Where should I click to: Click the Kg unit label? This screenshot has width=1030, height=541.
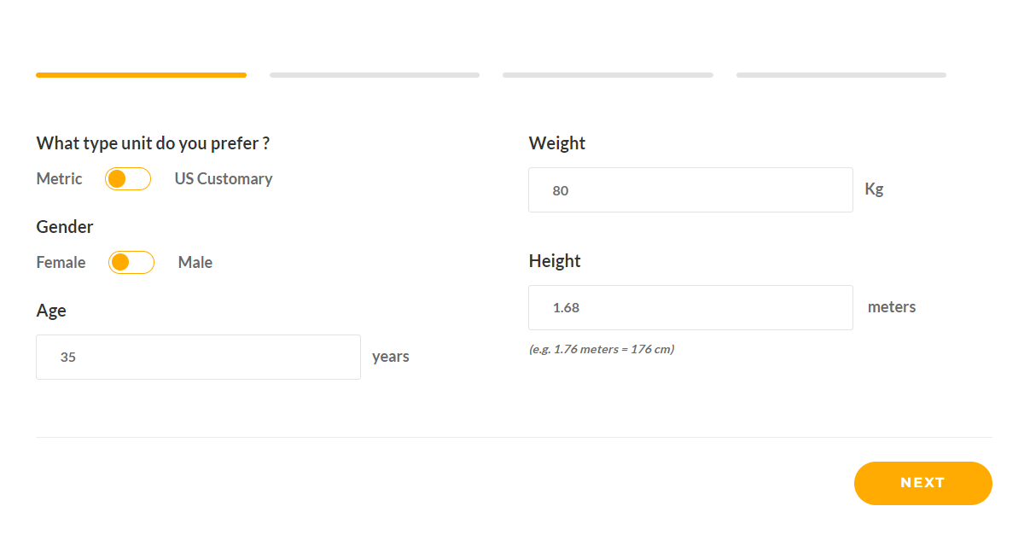pyautogui.click(x=874, y=189)
